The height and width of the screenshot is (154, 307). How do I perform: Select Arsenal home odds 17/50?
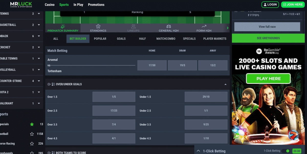pyautogui.click(x=152, y=65)
